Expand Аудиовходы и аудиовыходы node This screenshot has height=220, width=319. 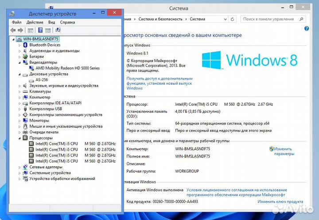pos(20,51)
